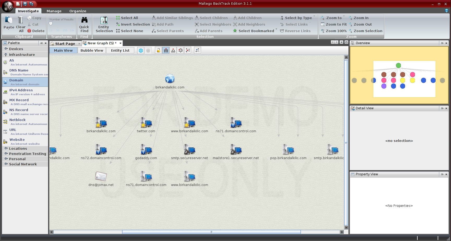Click the Save All double floppy icon

[x=31, y=4]
